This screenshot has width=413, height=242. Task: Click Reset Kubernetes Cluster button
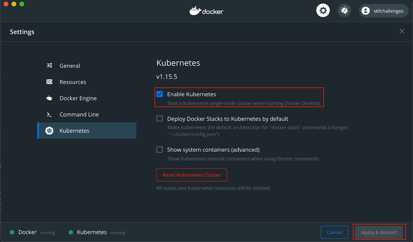click(192, 175)
